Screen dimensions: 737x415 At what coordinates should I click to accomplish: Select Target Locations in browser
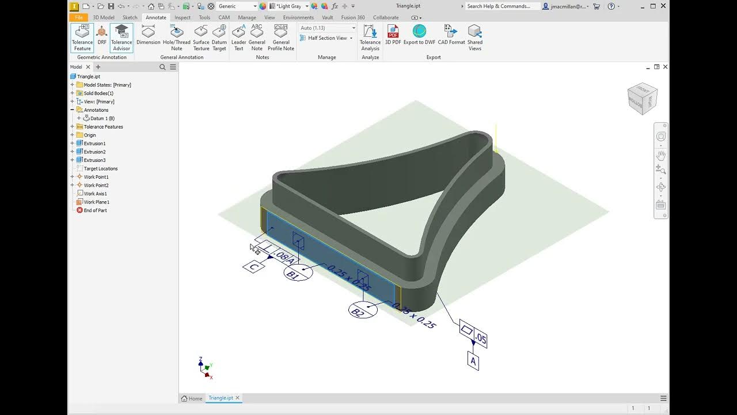point(100,169)
